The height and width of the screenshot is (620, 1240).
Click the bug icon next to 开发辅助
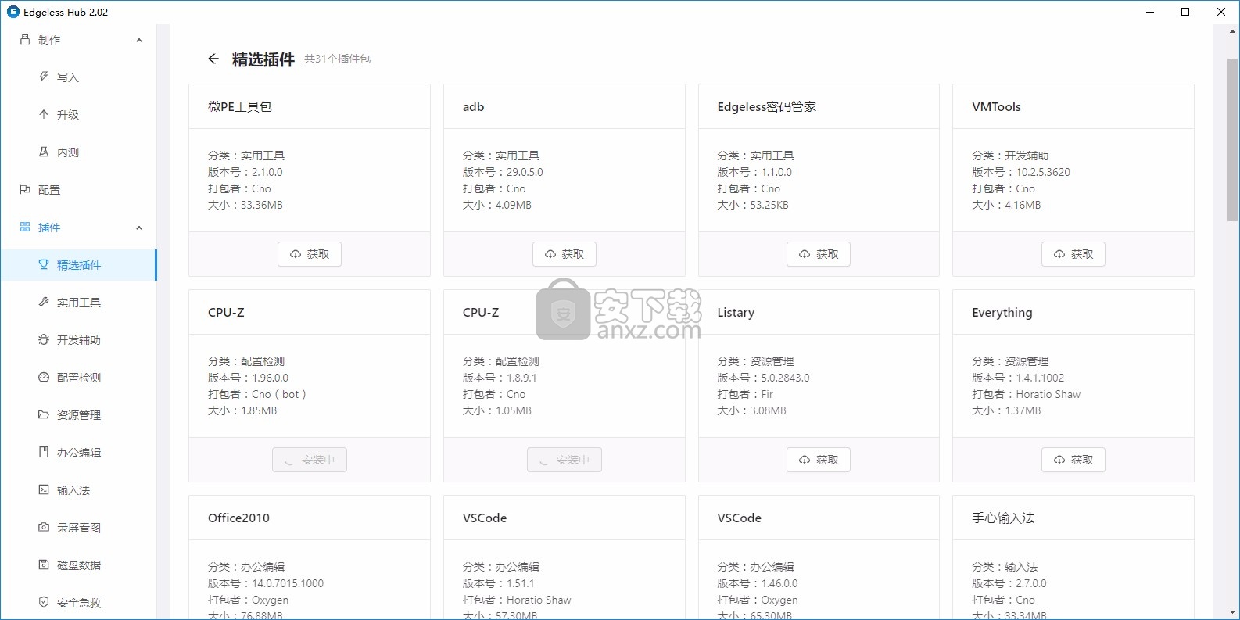(x=44, y=339)
